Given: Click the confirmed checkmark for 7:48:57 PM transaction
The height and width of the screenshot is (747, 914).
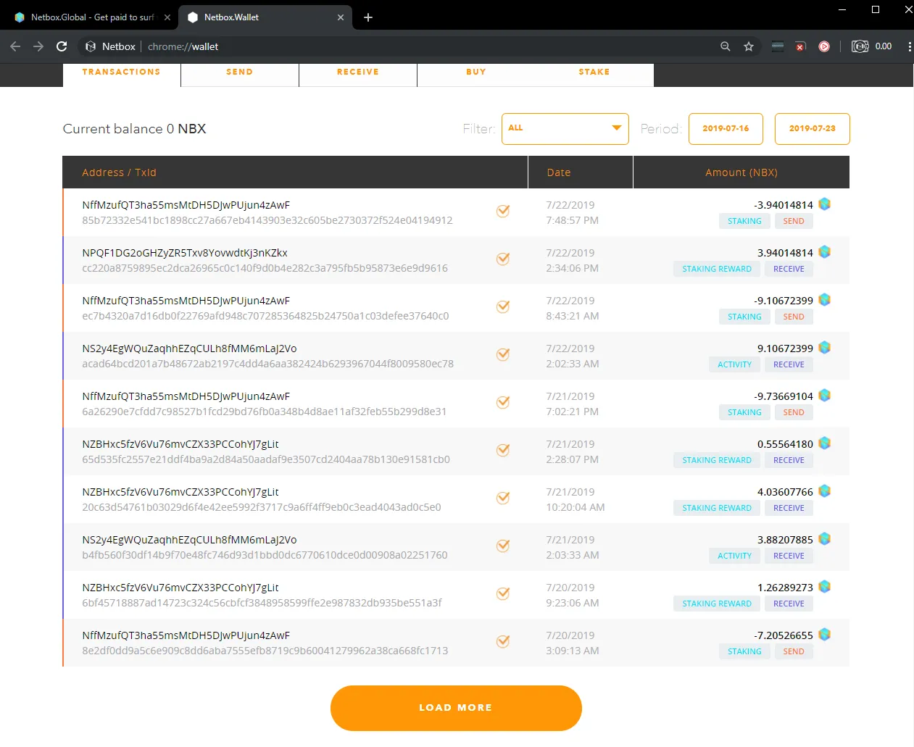Looking at the screenshot, I should (502, 211).
